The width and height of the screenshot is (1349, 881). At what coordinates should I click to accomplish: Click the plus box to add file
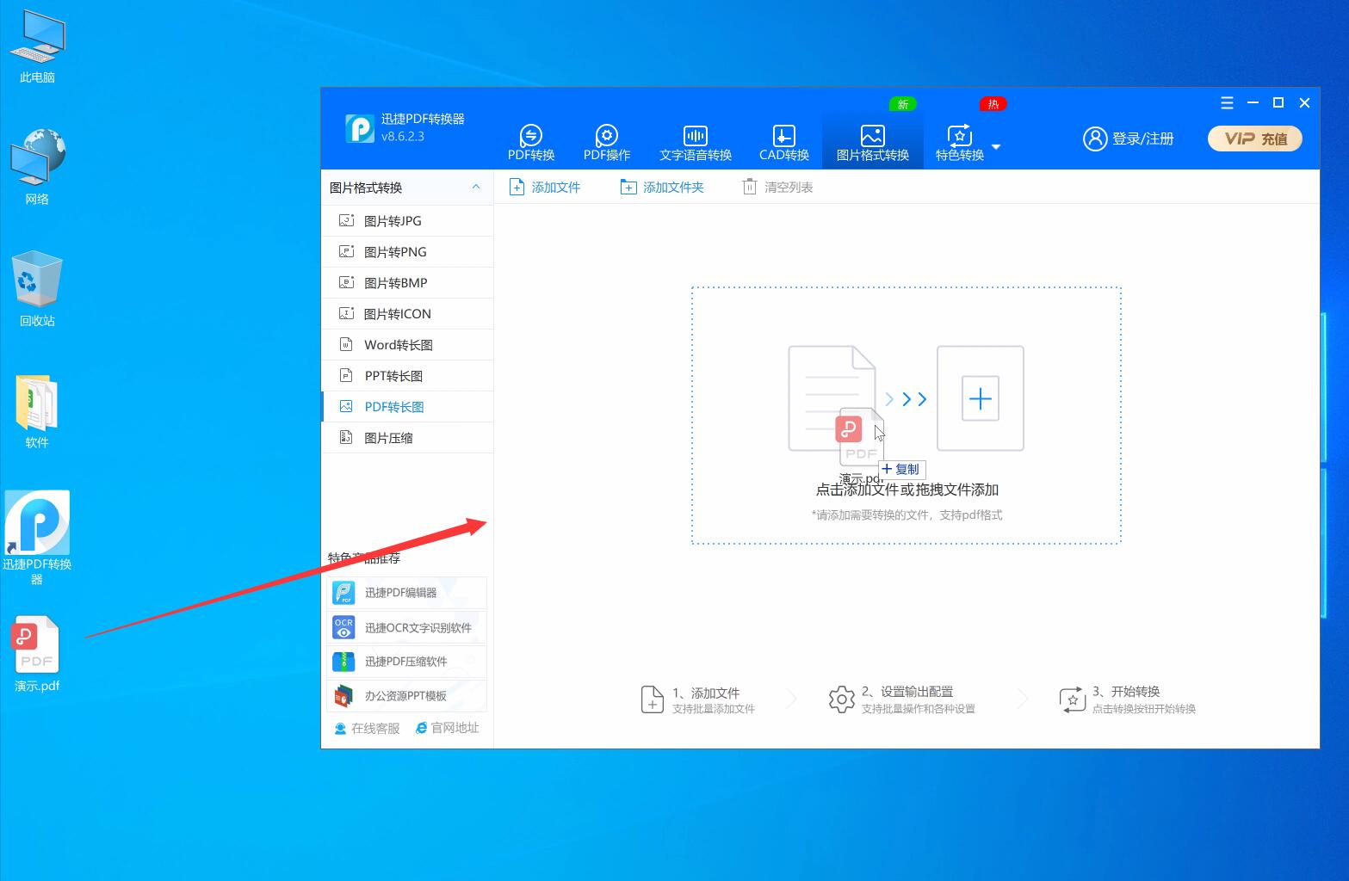pos(980,398)
